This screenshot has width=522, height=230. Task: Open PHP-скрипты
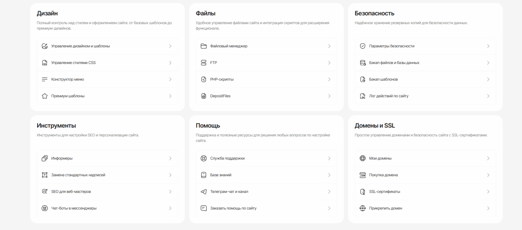[266, 79]
